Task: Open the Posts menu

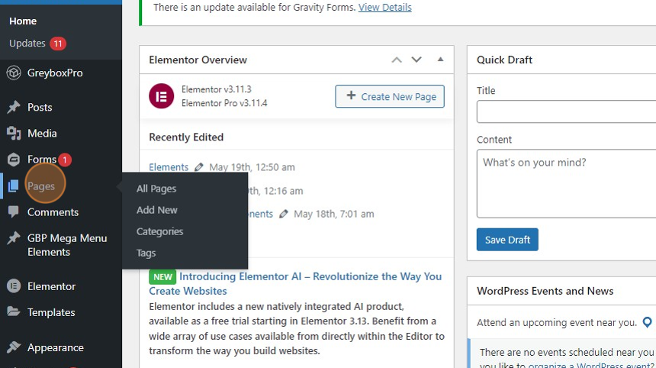Action: [40, 107]
